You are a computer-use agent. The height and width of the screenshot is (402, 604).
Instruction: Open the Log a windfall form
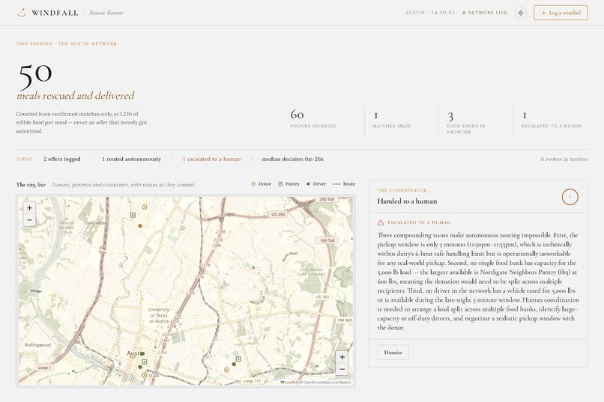pos(561,13)
